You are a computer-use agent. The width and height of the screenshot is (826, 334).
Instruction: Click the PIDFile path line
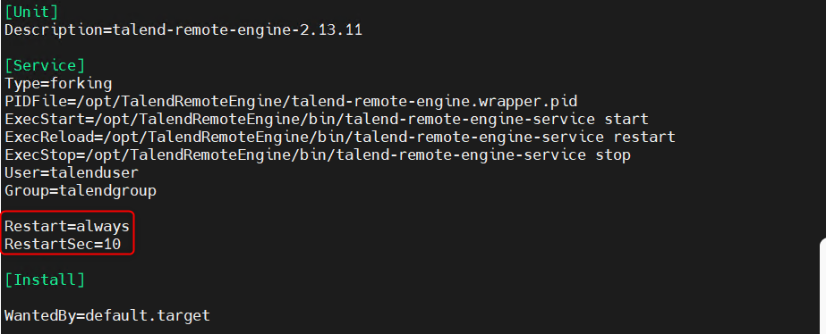point(291,101)
